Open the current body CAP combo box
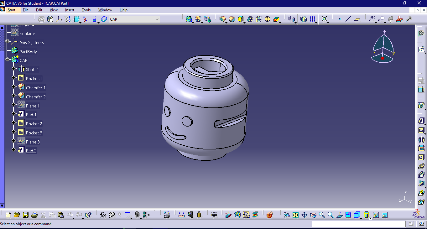The width and height of the screenshot is (427, 229). pyautogui.click(x=134, y=19)
